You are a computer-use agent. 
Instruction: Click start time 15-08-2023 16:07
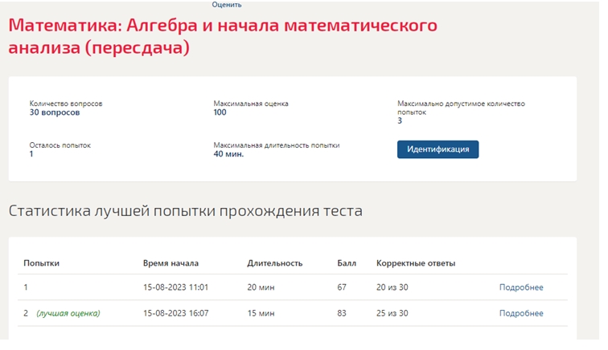[175, 313]
